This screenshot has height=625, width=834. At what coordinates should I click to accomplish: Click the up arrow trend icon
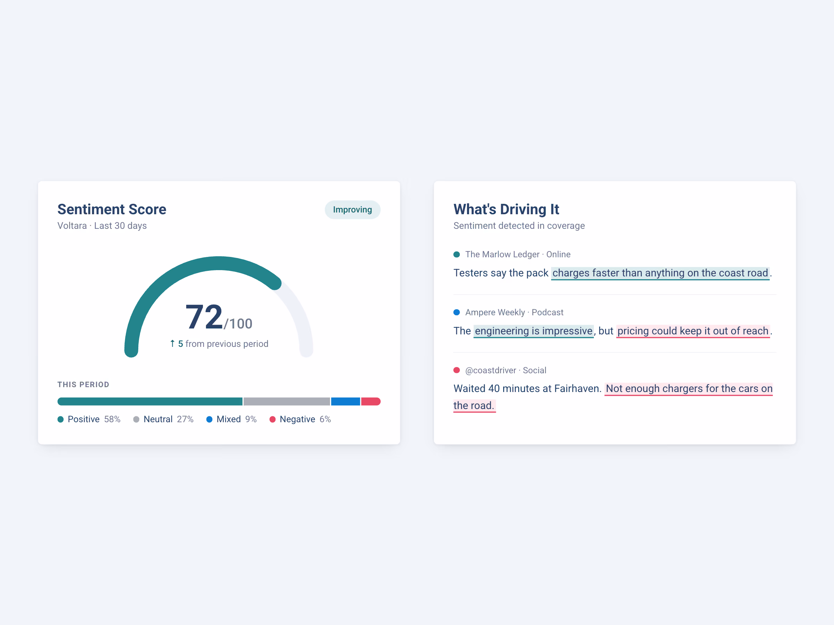point(172,343)
